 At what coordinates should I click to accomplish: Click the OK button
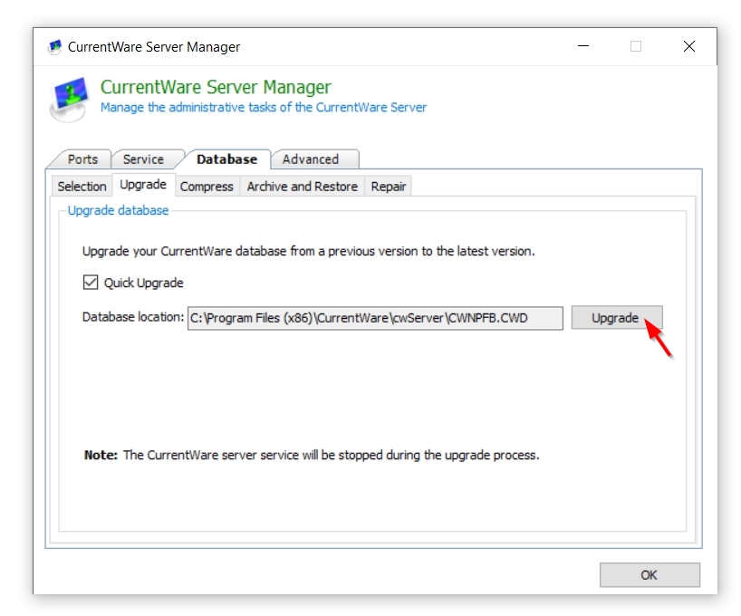[x=649, y=575]
